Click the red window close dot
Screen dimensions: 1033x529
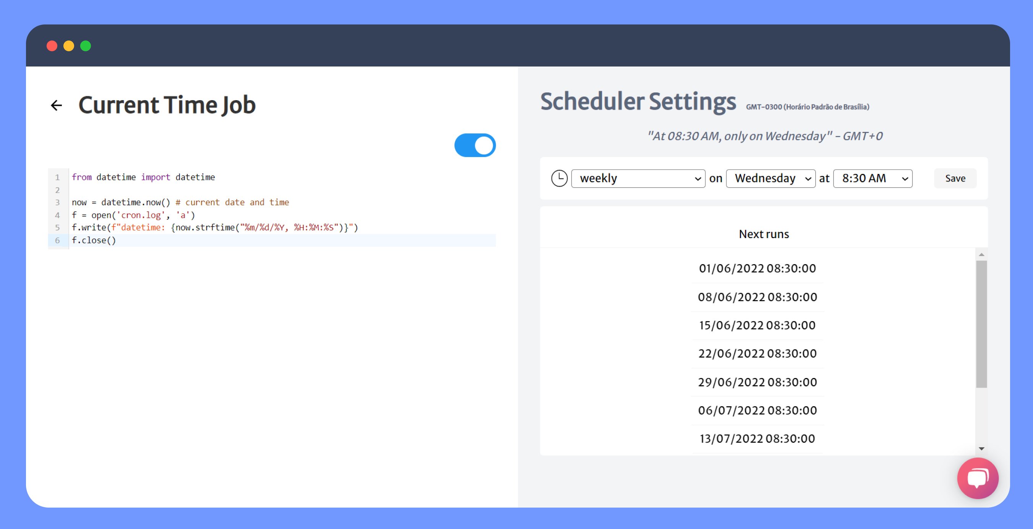(x=52, y=46)
